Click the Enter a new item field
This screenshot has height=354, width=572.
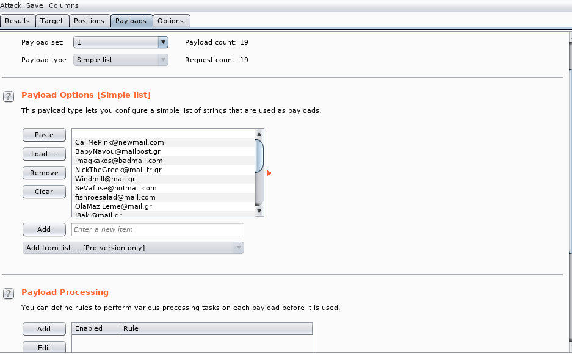tap(157, 229)
